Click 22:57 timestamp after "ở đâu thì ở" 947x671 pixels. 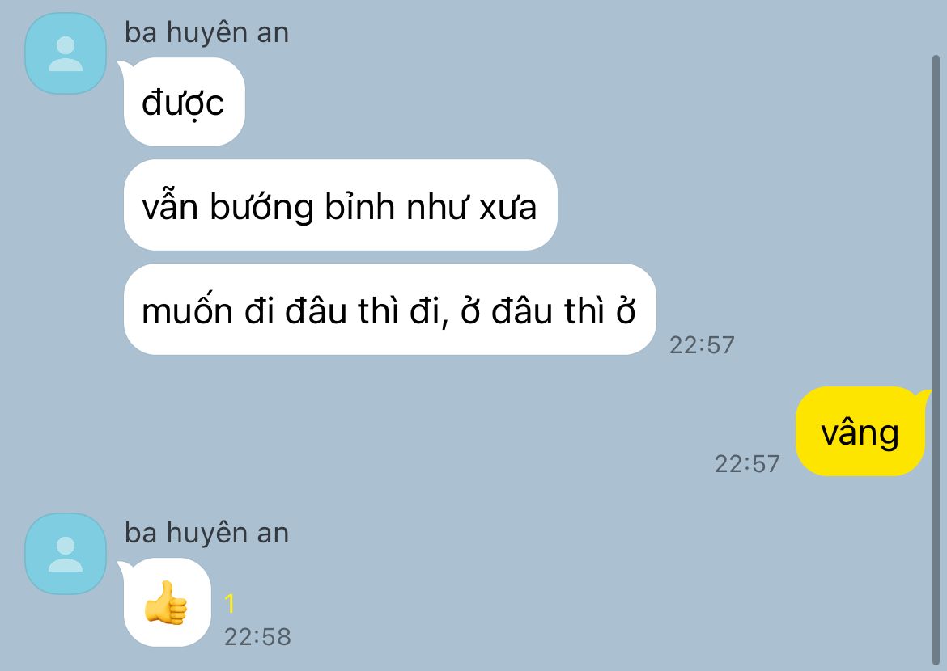(x=702, y=344)
